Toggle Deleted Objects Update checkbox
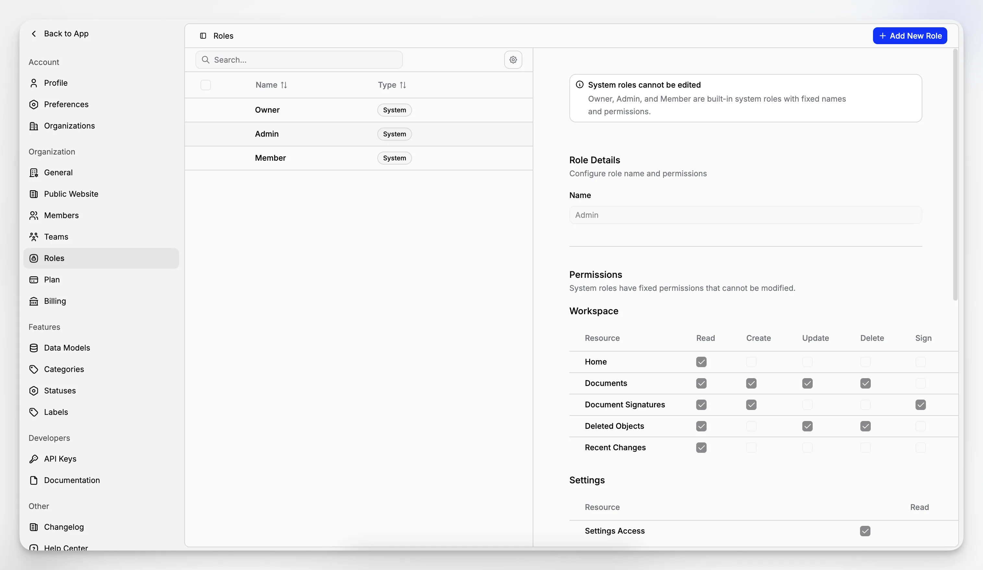This screenshot has height=570, width=983. click(x=807, y=426)
